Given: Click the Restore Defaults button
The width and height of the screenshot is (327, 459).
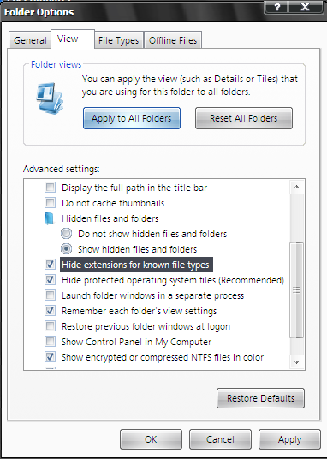Looking at the screenshot, I should (260, 398).
